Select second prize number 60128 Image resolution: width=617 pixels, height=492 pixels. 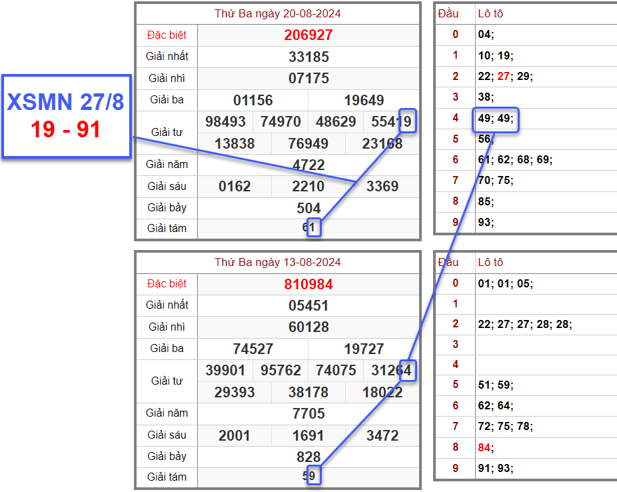coord(308,327)
